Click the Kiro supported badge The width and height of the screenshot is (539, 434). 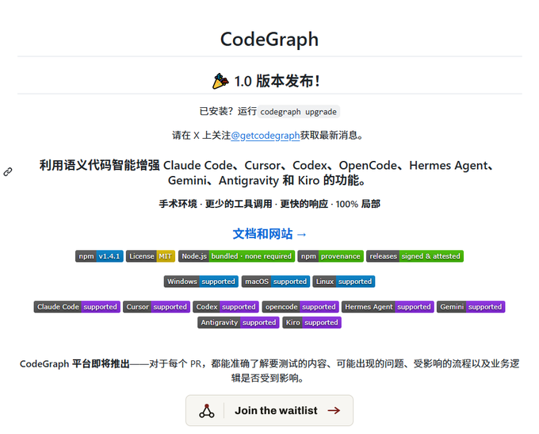pyautogui.click(x=312, y=322)
